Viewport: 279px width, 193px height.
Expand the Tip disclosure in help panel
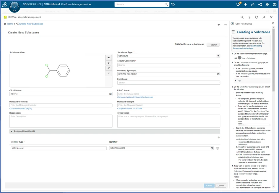point(236,81)
